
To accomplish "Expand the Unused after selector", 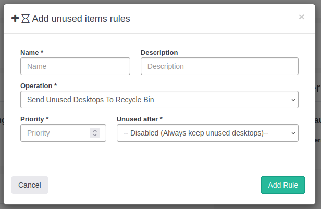I will [203, 133].
